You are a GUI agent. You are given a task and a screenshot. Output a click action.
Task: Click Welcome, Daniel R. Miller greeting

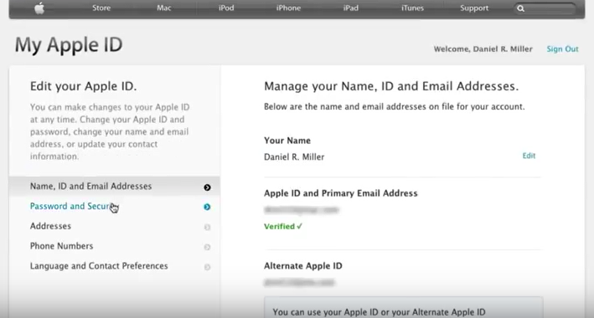pos(483,49)
